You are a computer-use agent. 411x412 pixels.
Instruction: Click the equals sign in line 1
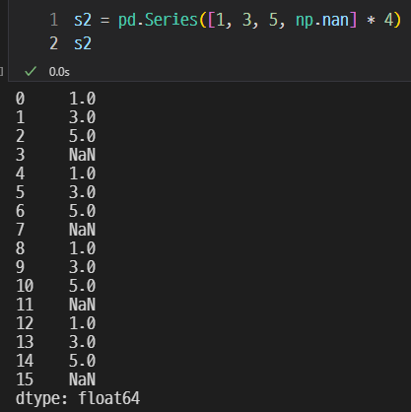click(104, 20)
